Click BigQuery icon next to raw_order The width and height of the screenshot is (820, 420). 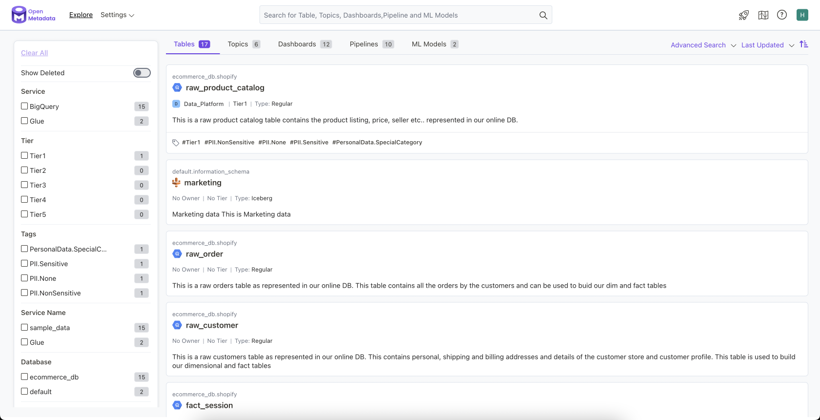pyautogui.click(x=177, y=254)
